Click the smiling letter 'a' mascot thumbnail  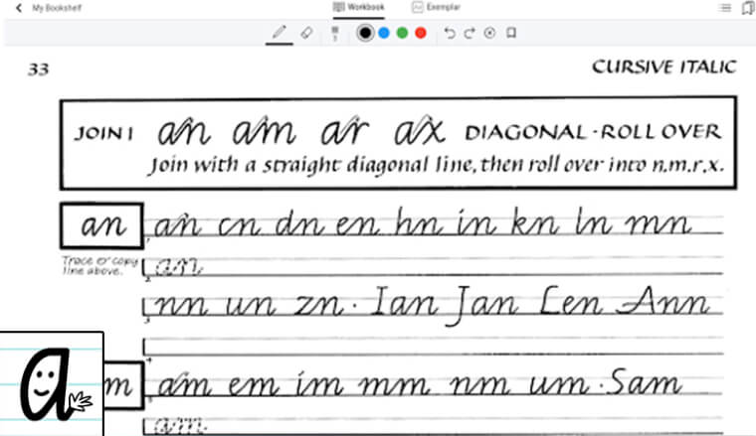pyautogui.click(x=52, y=383)
